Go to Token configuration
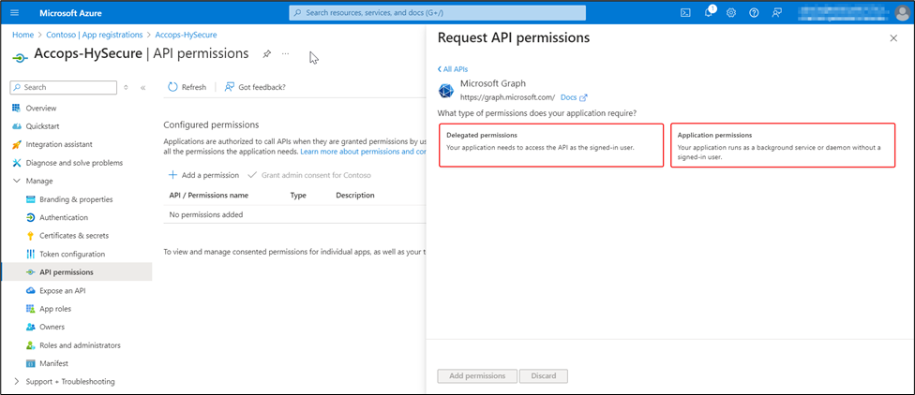This screenshot has width=915, height=395. 72,254
